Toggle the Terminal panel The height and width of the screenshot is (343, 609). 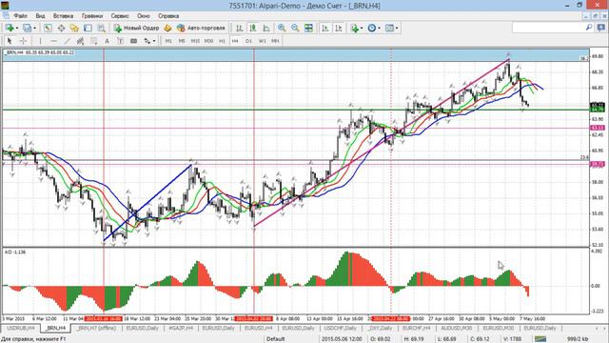click(x=88, y=28)
